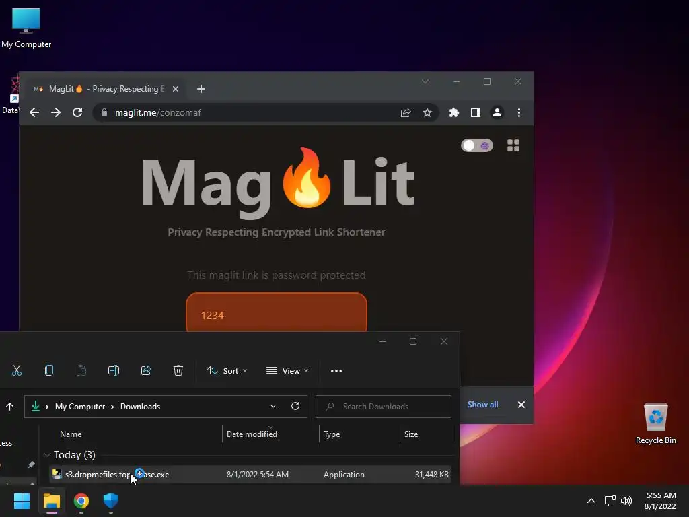689x517 pixels.
Task: Cut selected file in Explorer toolbar
Action: pyautogui.click(x=17, y=371)
